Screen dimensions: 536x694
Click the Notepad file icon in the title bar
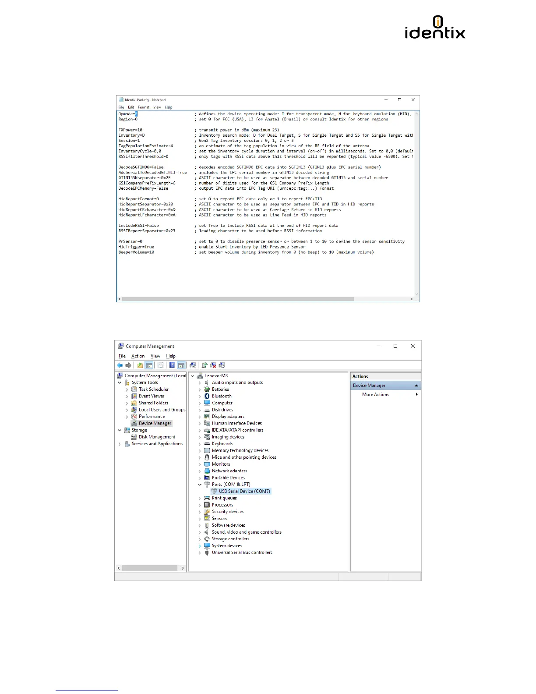click(121, 100)
